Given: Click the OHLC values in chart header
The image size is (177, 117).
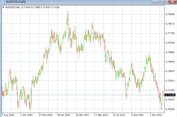Looking at the screenshot, I should click(40, 7).
